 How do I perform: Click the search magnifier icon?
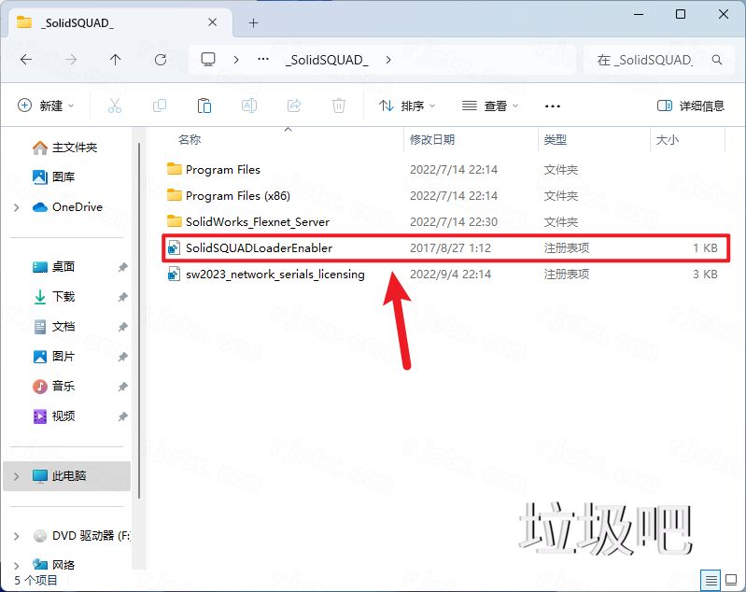click(716, 60)
